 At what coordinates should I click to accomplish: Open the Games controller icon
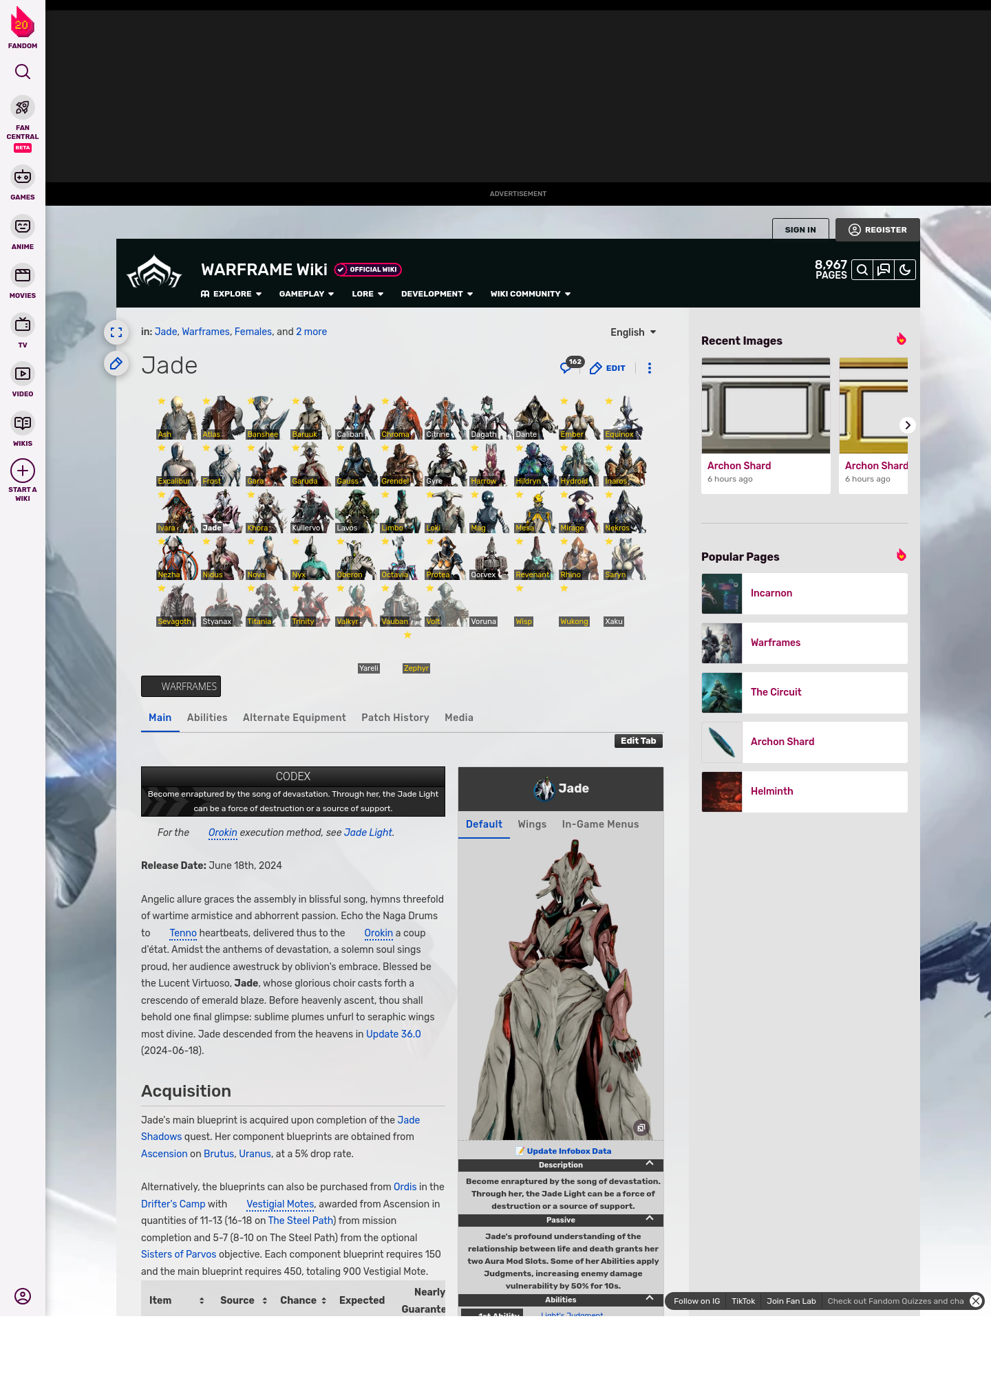click(x=23, y=177)
